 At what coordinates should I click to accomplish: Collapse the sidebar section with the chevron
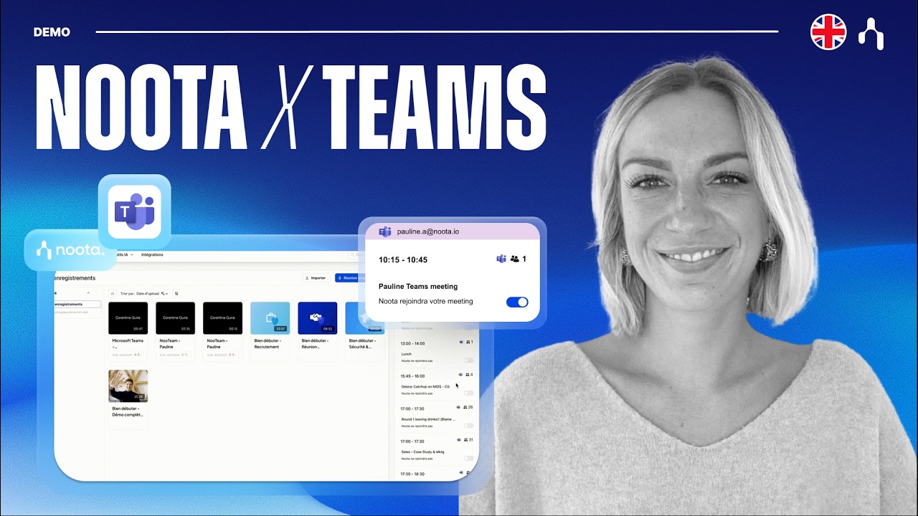click(88, 293)
